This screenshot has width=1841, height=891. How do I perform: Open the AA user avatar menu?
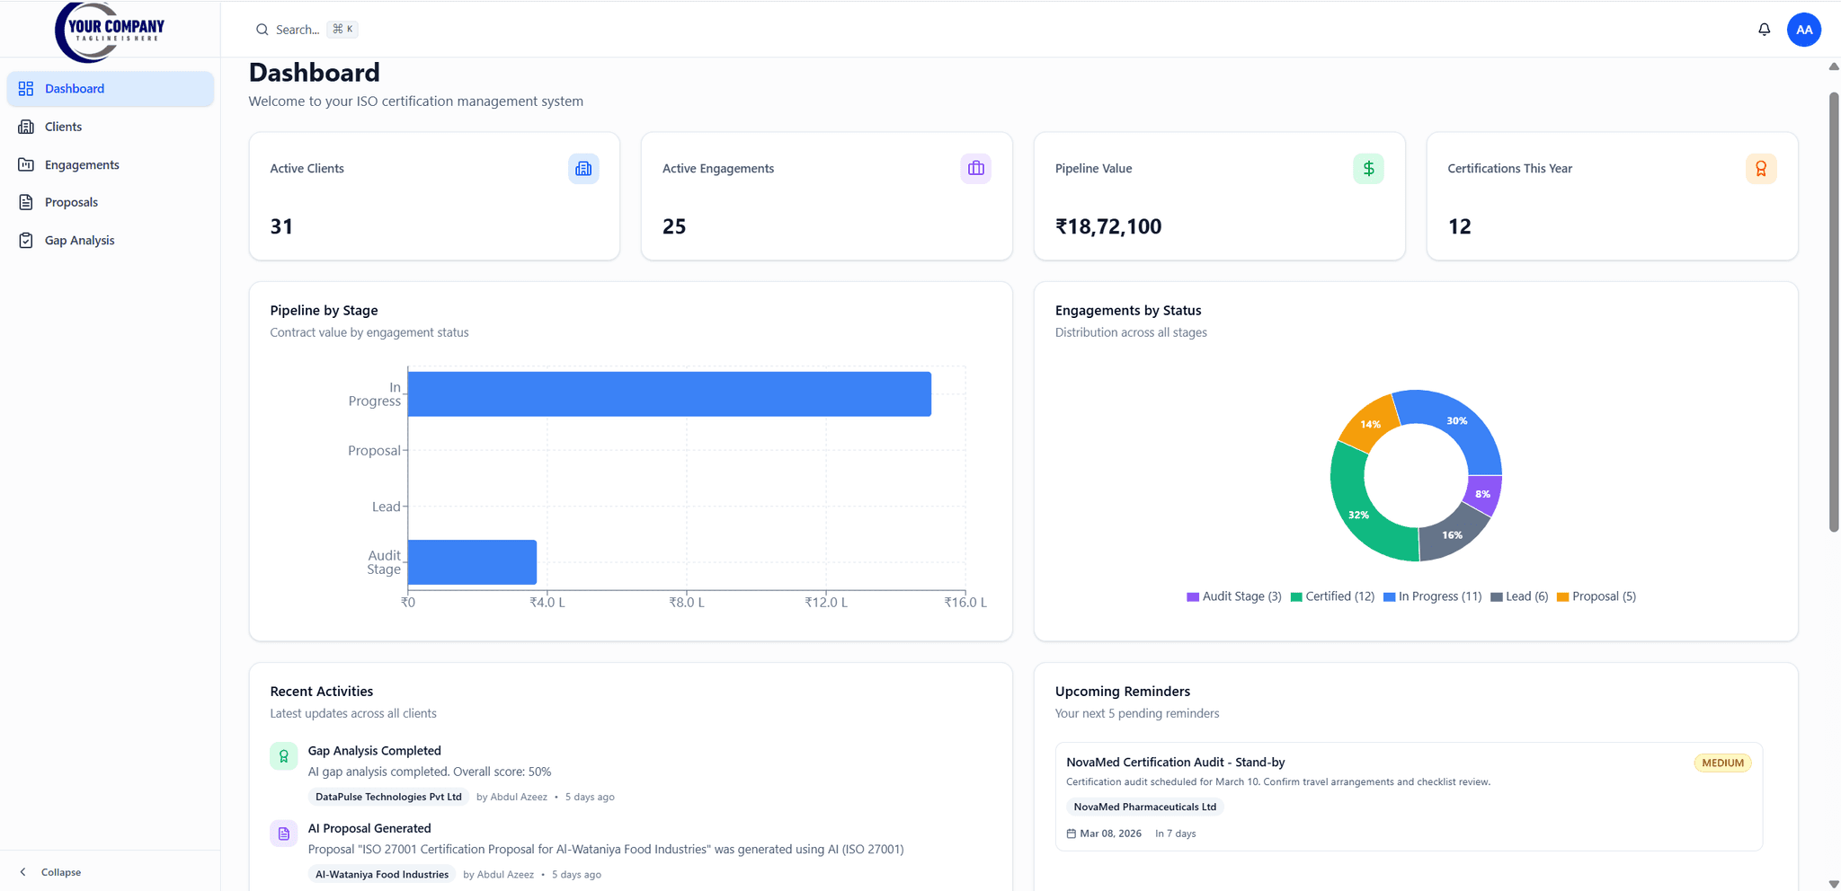1803,30
